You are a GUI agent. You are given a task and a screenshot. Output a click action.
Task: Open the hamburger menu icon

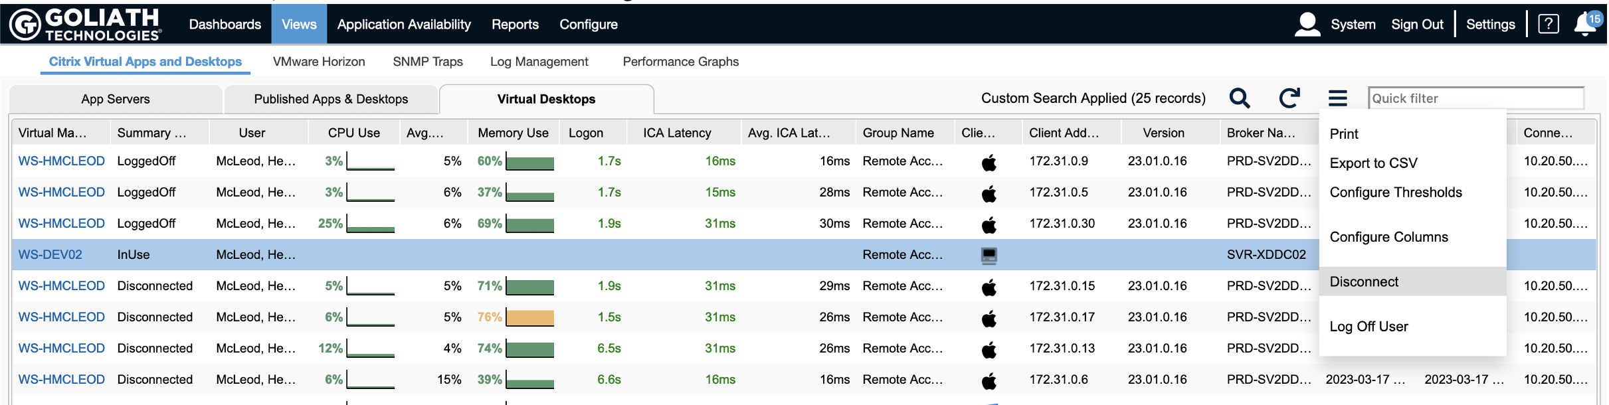1337,98
